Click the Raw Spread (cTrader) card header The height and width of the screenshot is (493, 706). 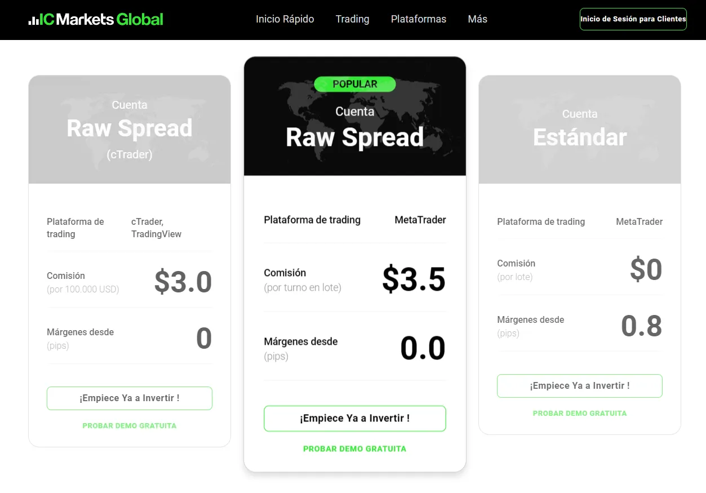[x=130, y=130]
